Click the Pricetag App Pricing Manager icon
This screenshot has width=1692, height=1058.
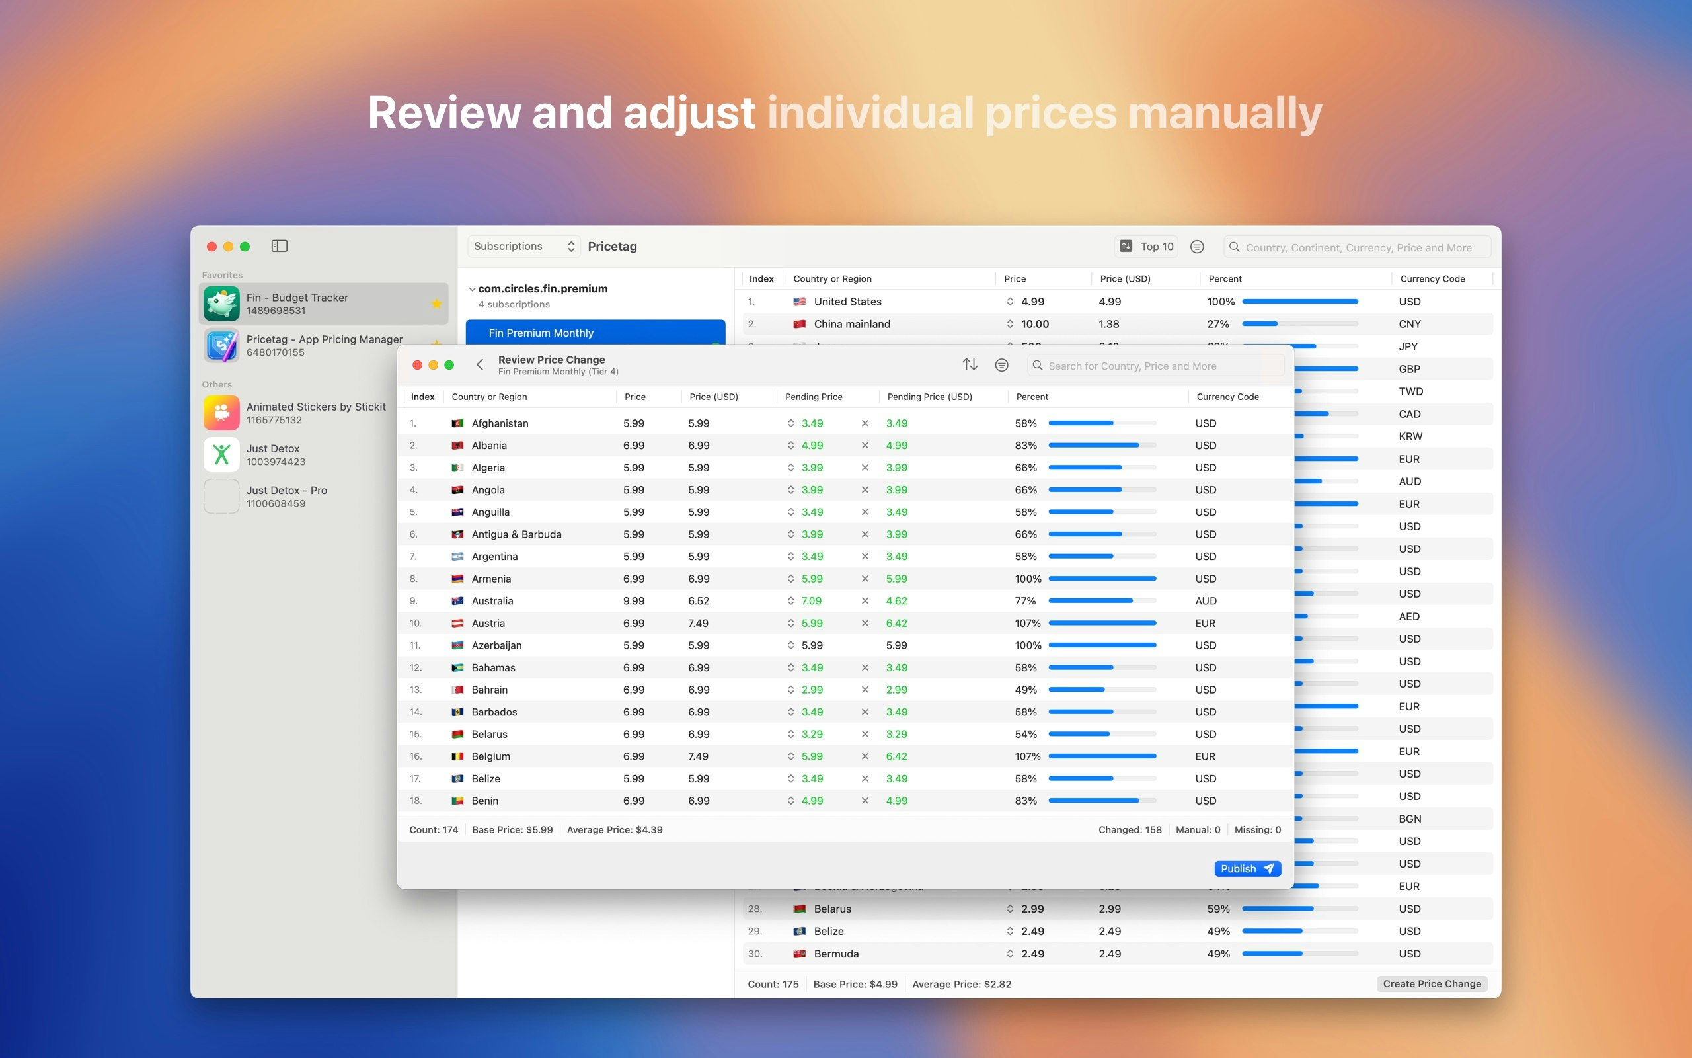point(221,346)
